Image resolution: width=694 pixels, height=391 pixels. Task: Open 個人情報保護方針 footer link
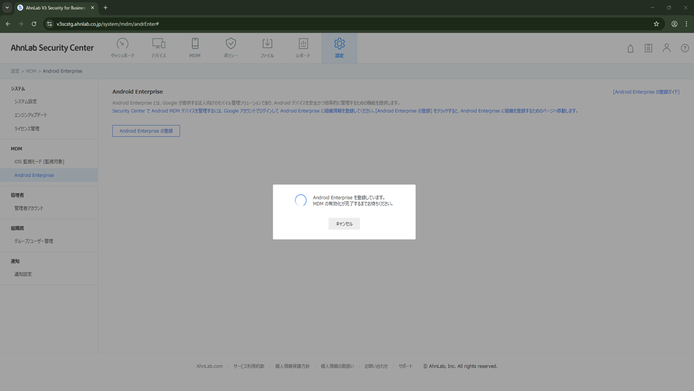[293, 366]
